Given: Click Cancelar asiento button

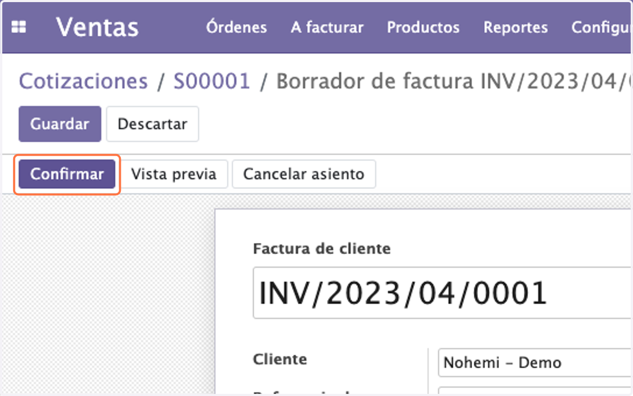Looking at the screenshot, I should pos(304,174).
